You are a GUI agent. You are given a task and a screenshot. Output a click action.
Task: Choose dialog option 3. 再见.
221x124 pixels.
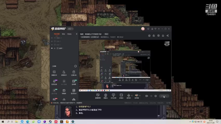[x=80, y=113]
